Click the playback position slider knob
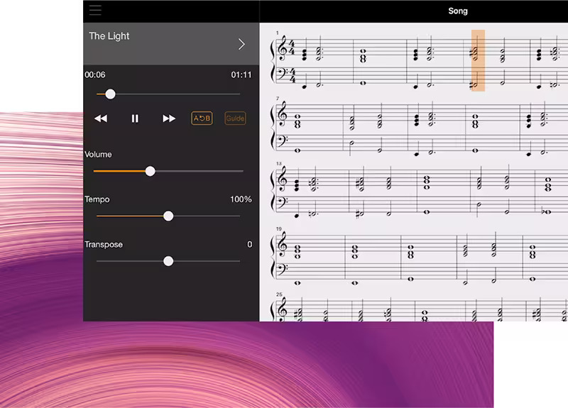 (x=110, y=94)
